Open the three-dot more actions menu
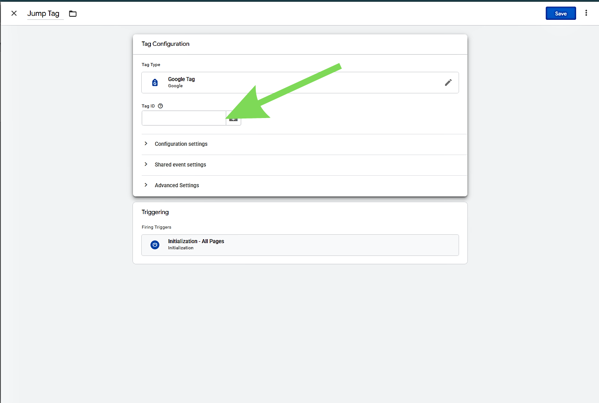The width and height of the screenshot is (599, 403). click(586, 13)
